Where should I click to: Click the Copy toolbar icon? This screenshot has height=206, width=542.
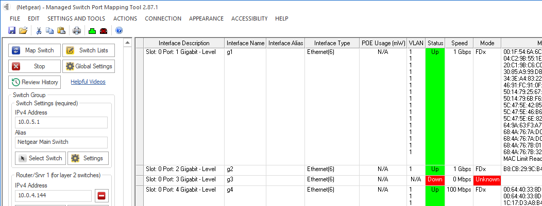coord(50,31)
